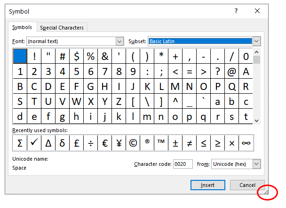The height and width of the screenshot is (208, 286).
Task: Pick the check mark recently used symbol
Action: pyautogui.click(x=34, y=144)
